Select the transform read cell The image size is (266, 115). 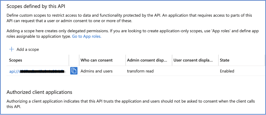[x=140, y=71]
